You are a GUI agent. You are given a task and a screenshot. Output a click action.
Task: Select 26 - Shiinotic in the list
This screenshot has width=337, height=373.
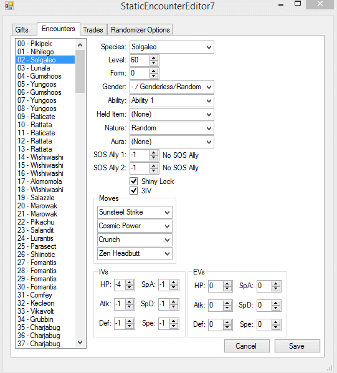pyautogui.click(x=45, y=254)
